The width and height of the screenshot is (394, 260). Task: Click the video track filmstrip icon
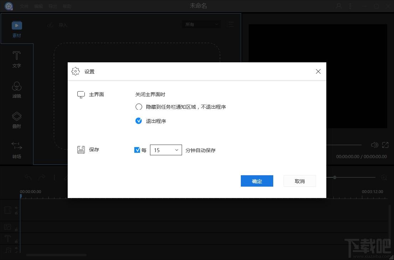[x=8, y=210]
